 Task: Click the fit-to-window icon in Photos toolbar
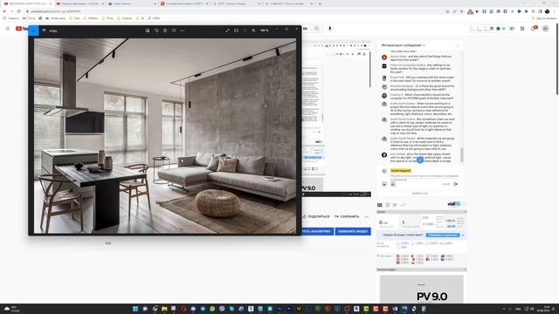pos(236,31)
